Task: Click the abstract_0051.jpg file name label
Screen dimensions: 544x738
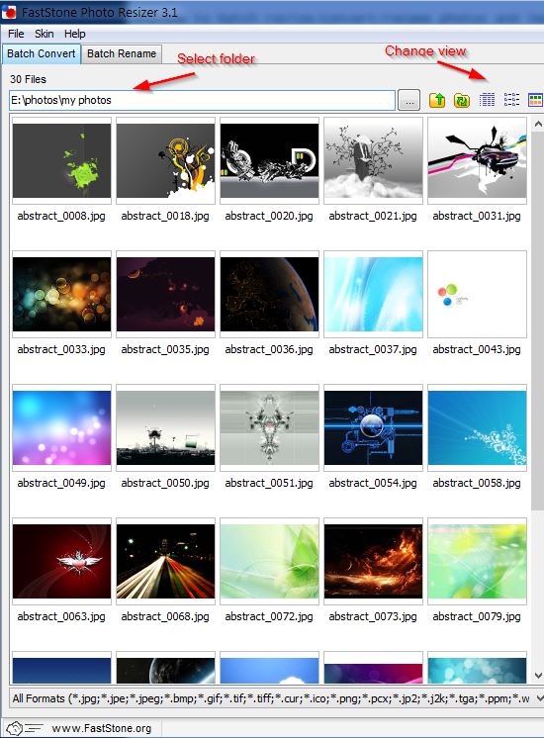Action: click(269, 483)
